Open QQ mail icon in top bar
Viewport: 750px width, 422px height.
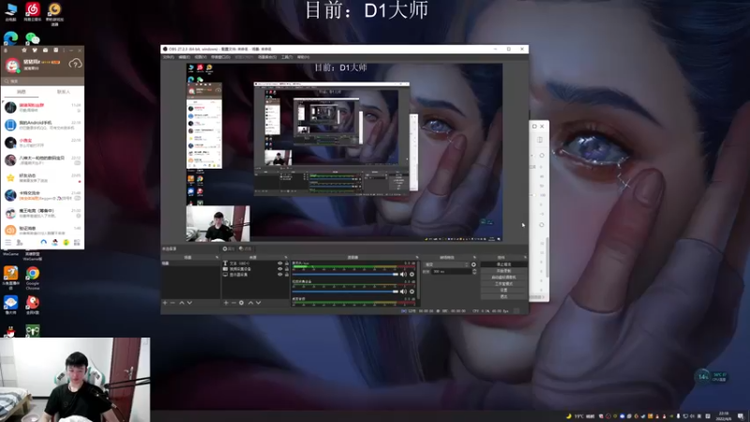(x=45, y=50)
